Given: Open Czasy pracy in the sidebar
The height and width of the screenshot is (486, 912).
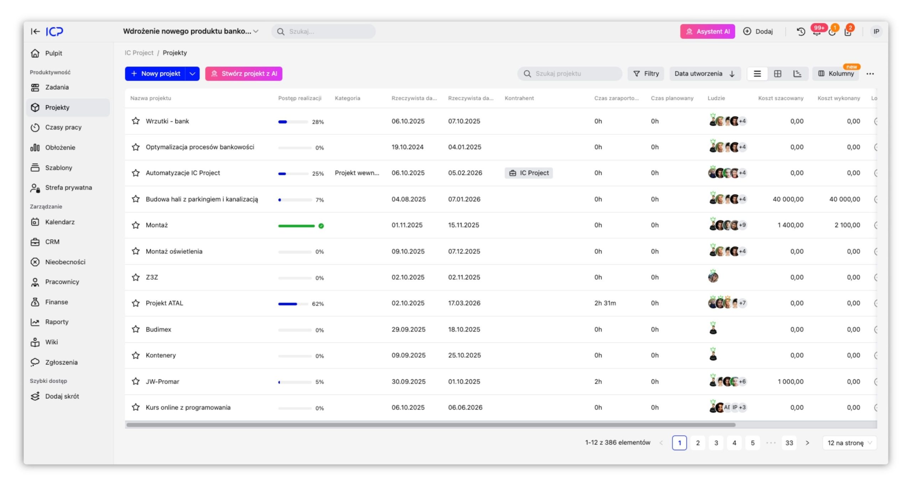Looking at the screenshot, I should (63, 127).
